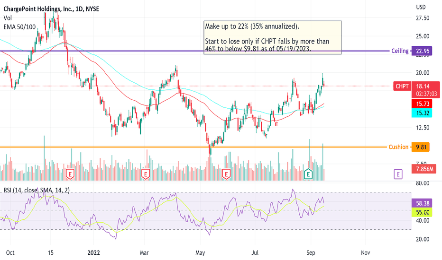442x260 pixels.
Task: Click the 15.32 cyan EMA value tag
Action: pos(422,113)
